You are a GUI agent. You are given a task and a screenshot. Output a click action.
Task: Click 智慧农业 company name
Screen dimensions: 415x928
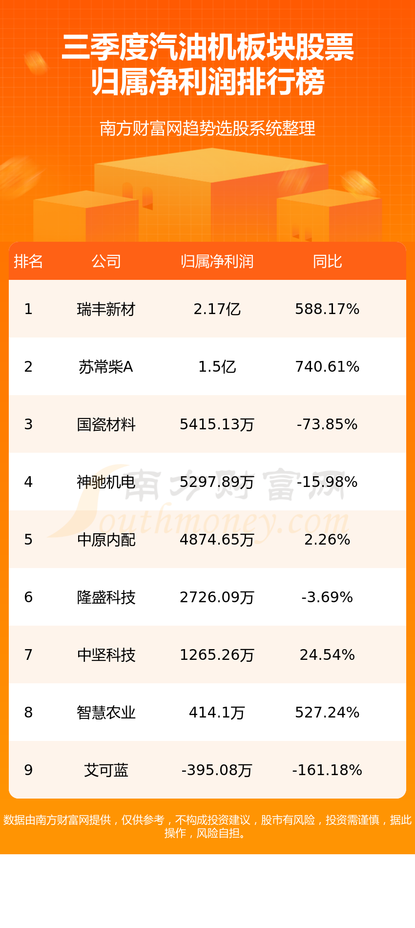[106, 713]
